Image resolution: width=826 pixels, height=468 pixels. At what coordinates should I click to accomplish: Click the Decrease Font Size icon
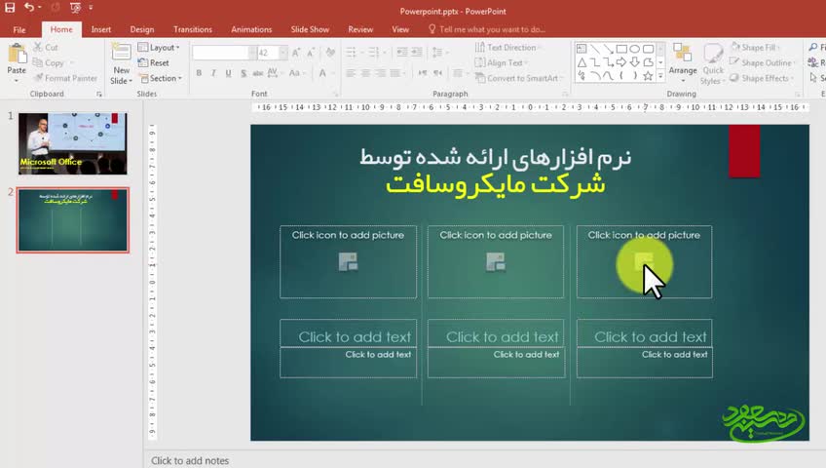click(311, 53)
